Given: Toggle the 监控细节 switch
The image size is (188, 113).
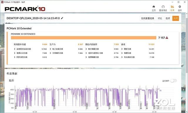Looking at the screenshot, I should (174, 81).
